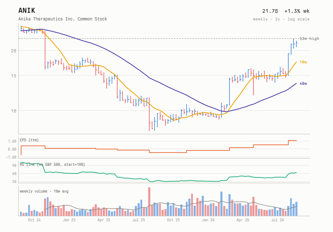Click the price axis label 15
Viewport: 333px width, 232px height.
(14, 76)
